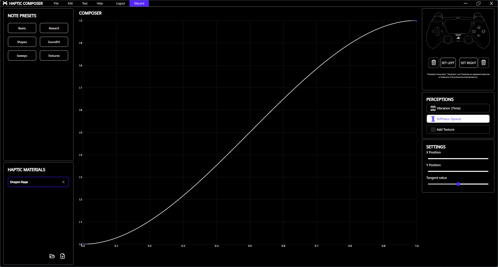
Task: Choose the Sweeps note preset
Action: [22, 55]
